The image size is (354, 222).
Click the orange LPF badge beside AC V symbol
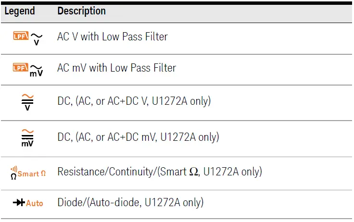pyautogui.click(x=21, y=35)
